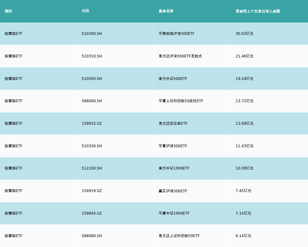Screen dimensions: 308x247
Task: Click 华夏中证1000ETF fund name
Action: coord(174,213)
